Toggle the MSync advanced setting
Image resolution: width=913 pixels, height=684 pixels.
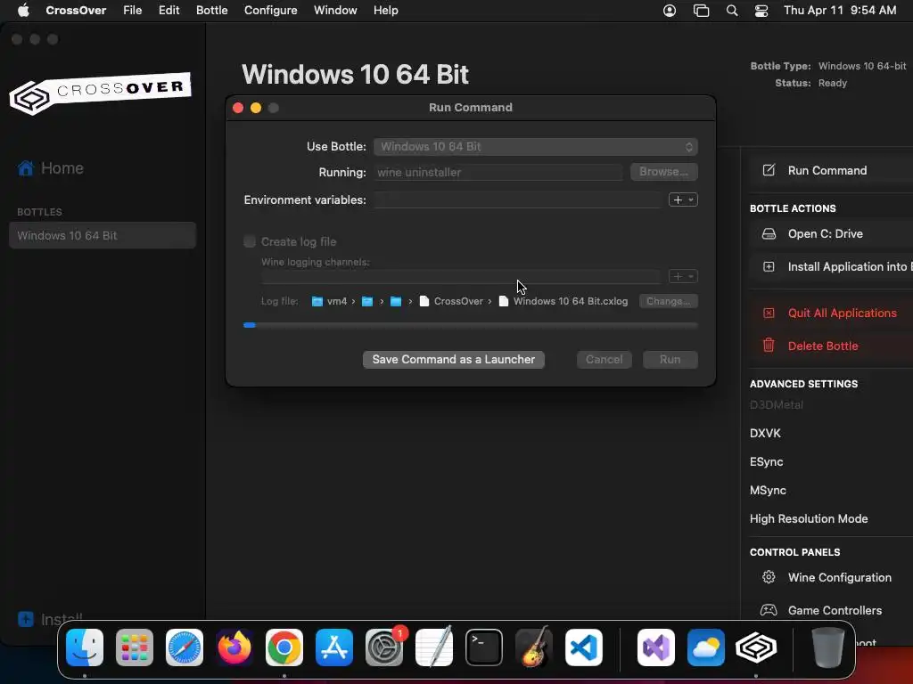768,491
